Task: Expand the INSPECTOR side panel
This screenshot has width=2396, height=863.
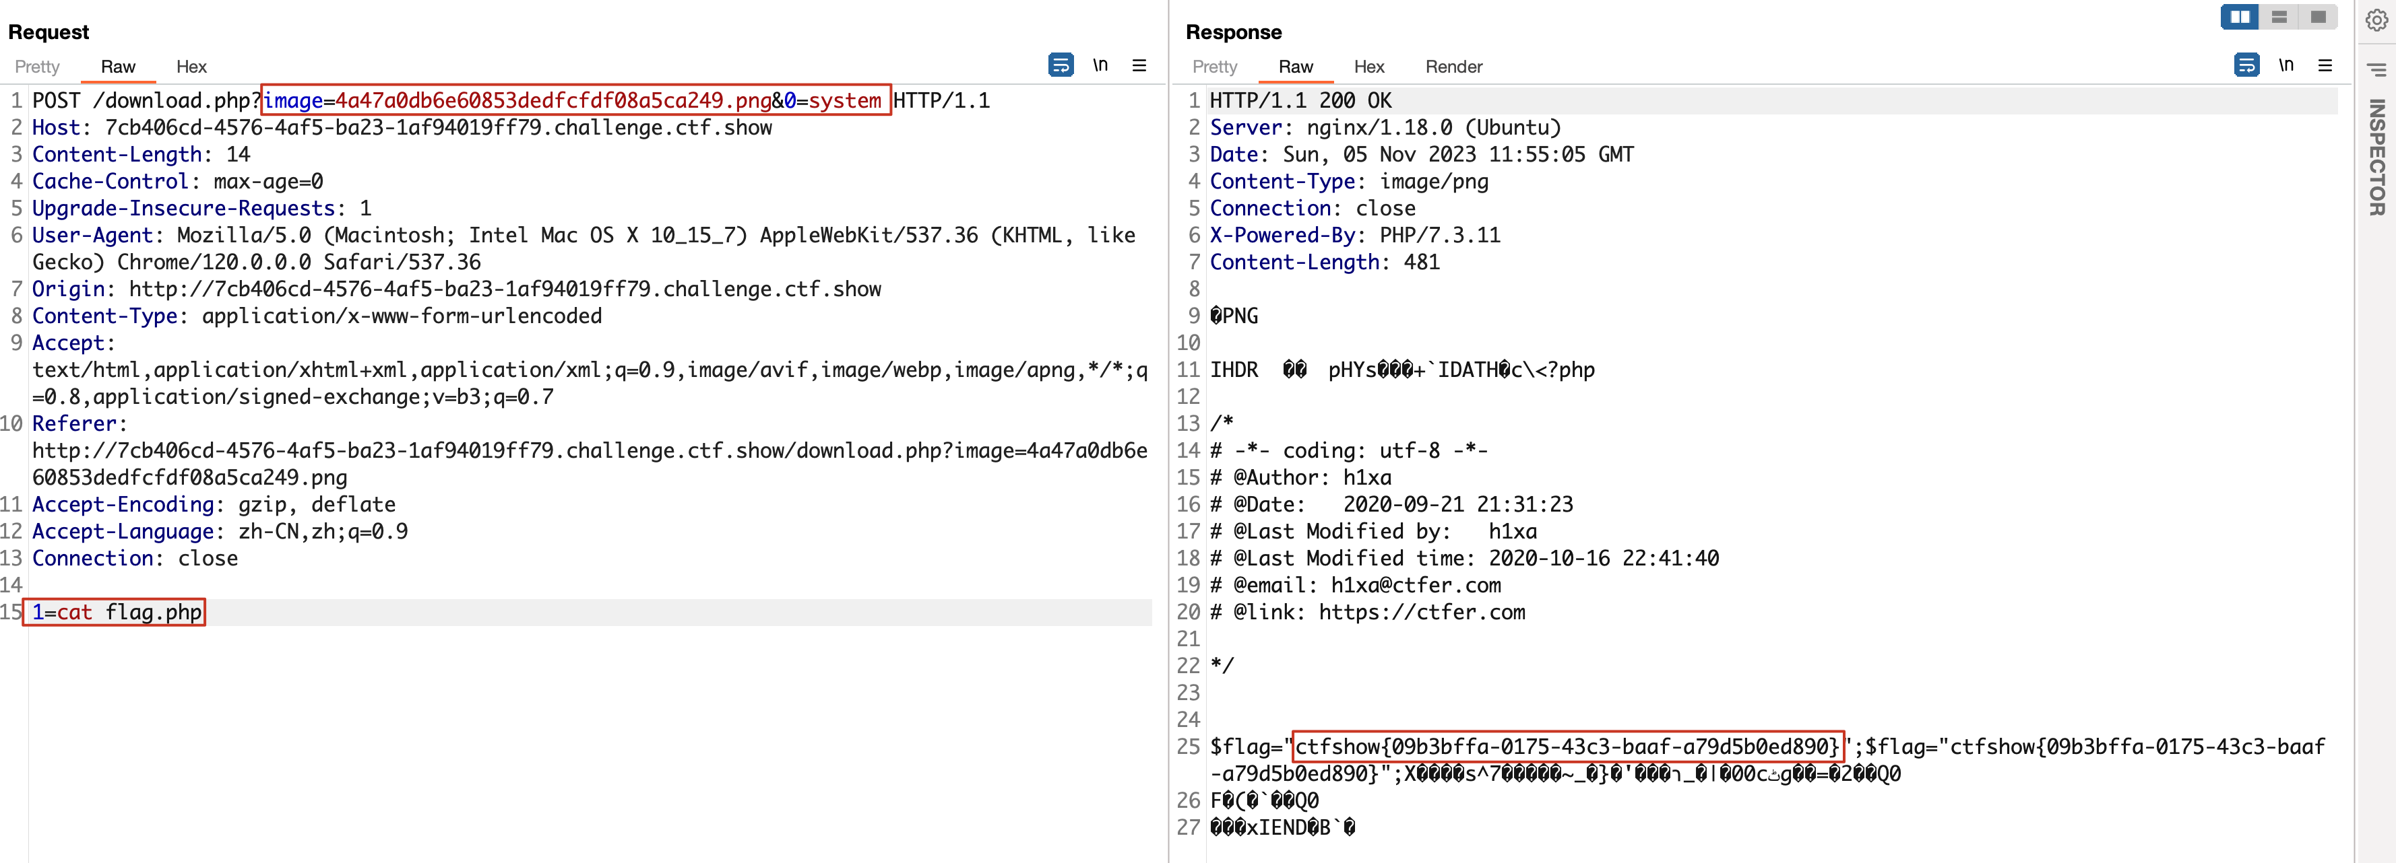Action: click(2376, 157)
